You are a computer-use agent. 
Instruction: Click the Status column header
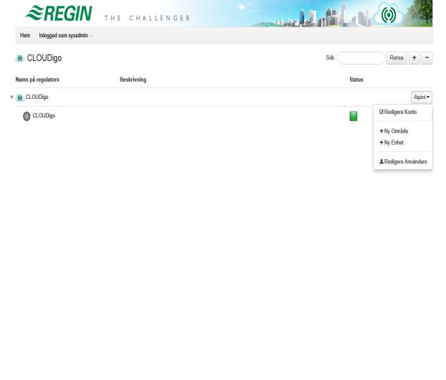tap(356, 80)
